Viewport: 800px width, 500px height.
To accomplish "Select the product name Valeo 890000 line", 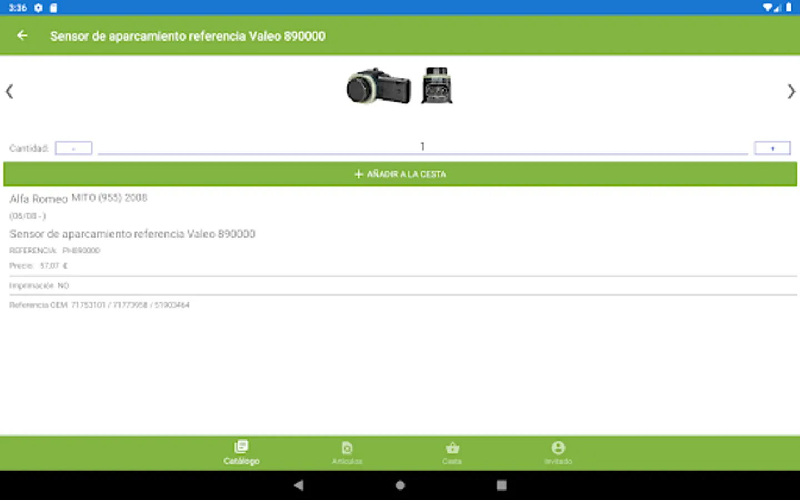I will click(x=132, y=234).
